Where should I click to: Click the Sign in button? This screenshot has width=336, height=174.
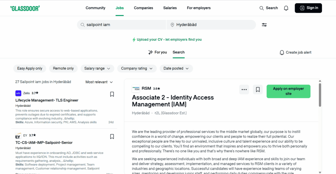coord(308,8)
